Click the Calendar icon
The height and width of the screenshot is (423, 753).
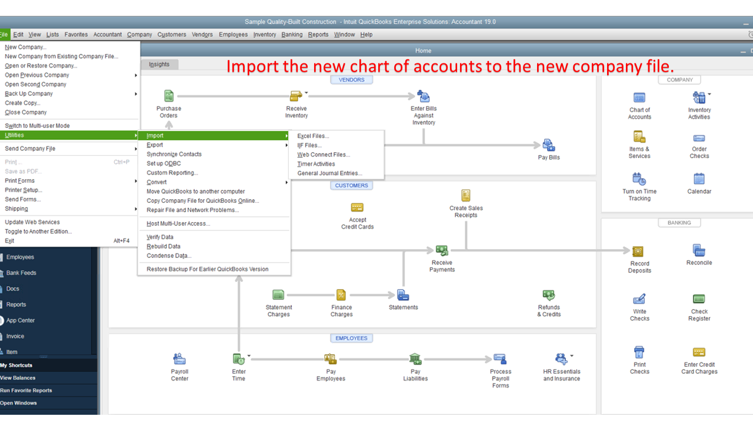point(699,179)
